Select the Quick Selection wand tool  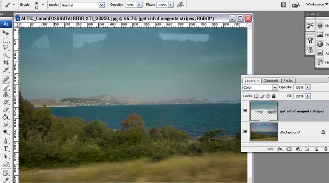[x=6, y=55]
